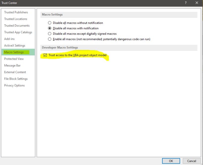
Task: Select 'Disable all macros except digitally signed macros'
Action: (49, 34)
